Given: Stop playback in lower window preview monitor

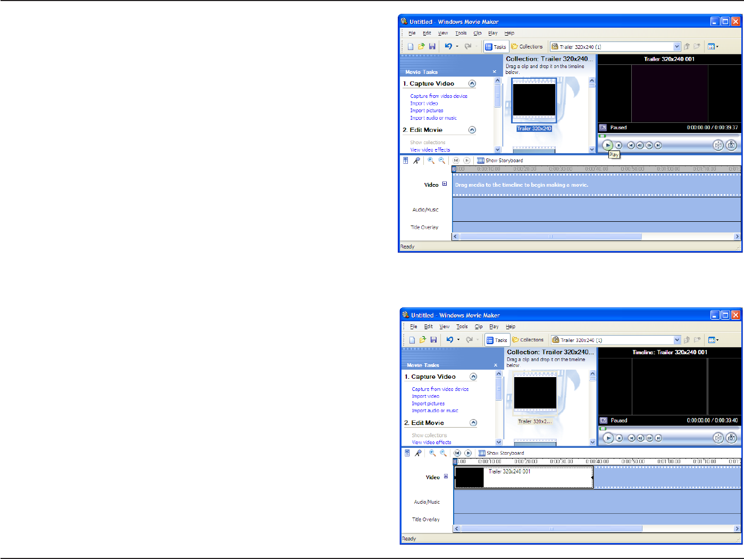Looking at the screenshot, I should tap(619, 438).
